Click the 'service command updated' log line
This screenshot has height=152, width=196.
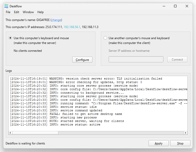pos(56,111)
